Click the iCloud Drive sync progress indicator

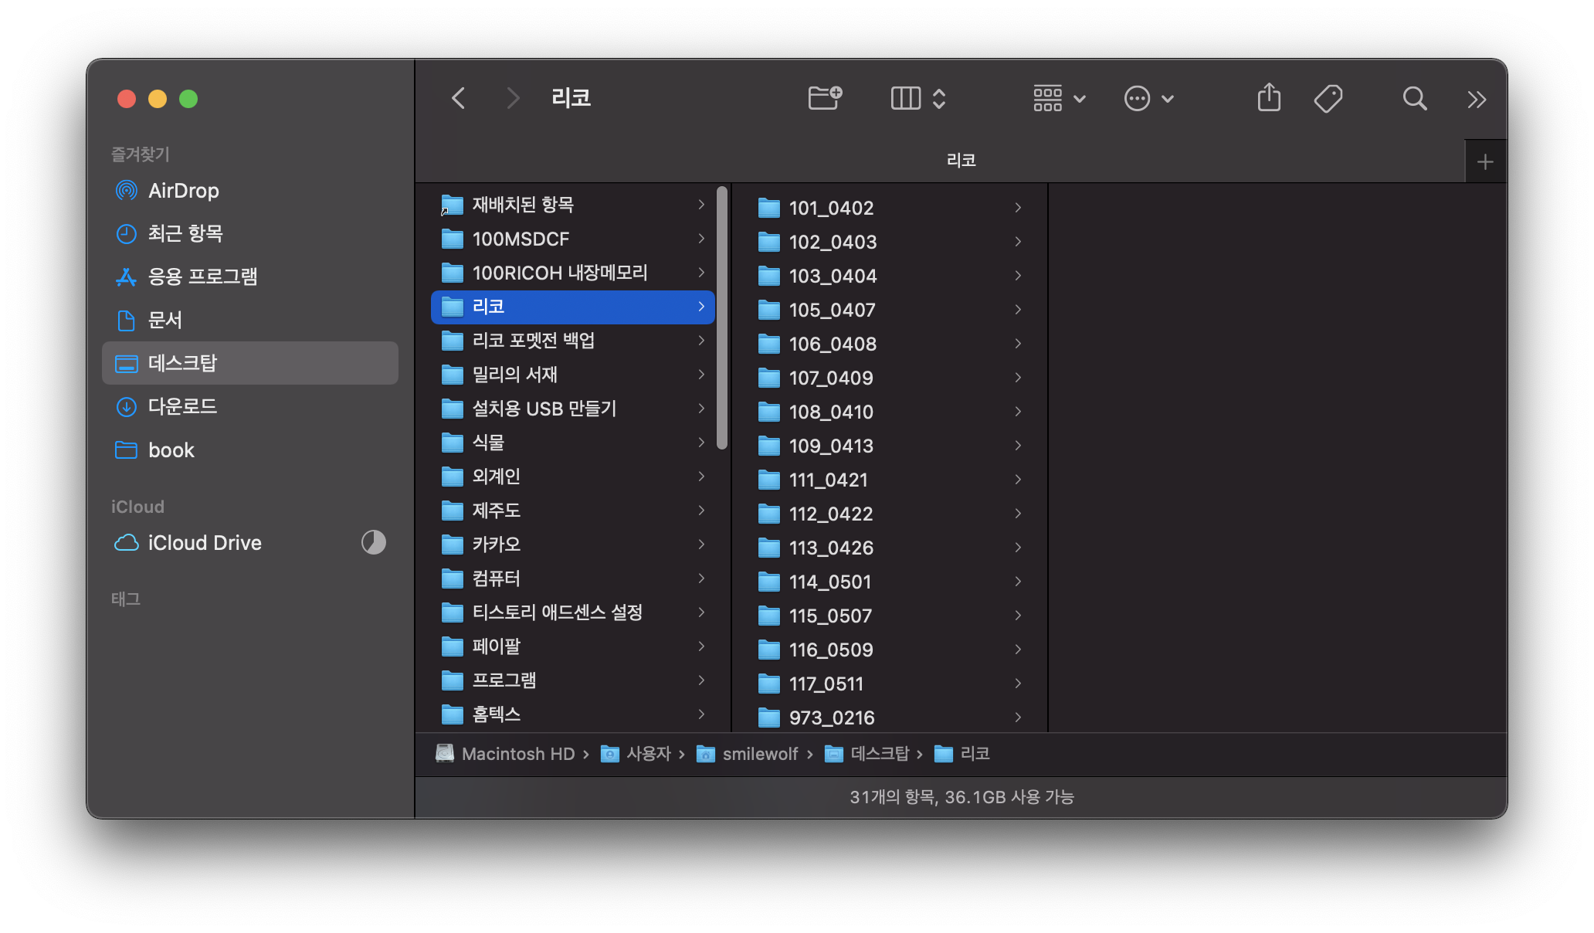click(373, 542)
